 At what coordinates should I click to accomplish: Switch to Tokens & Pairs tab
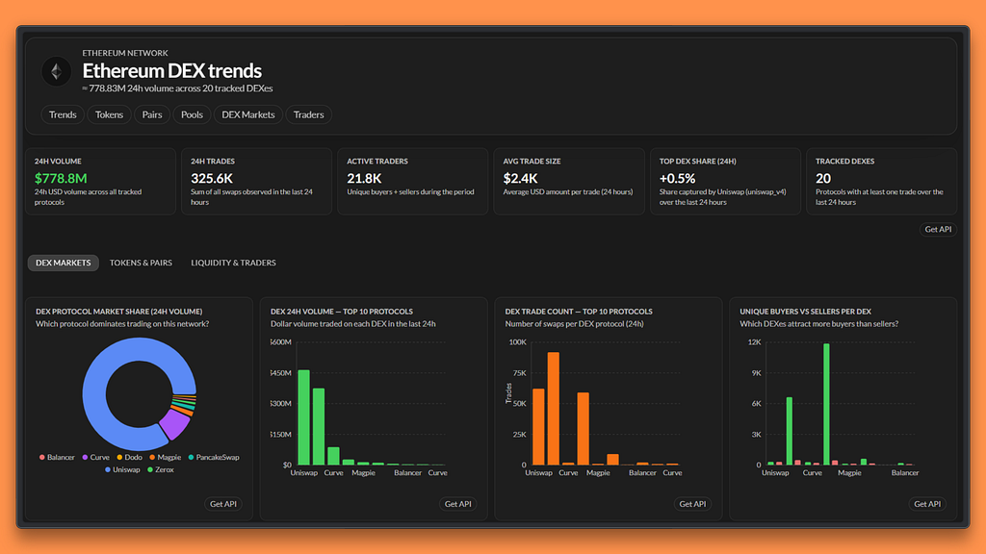(x=141, y=263)
